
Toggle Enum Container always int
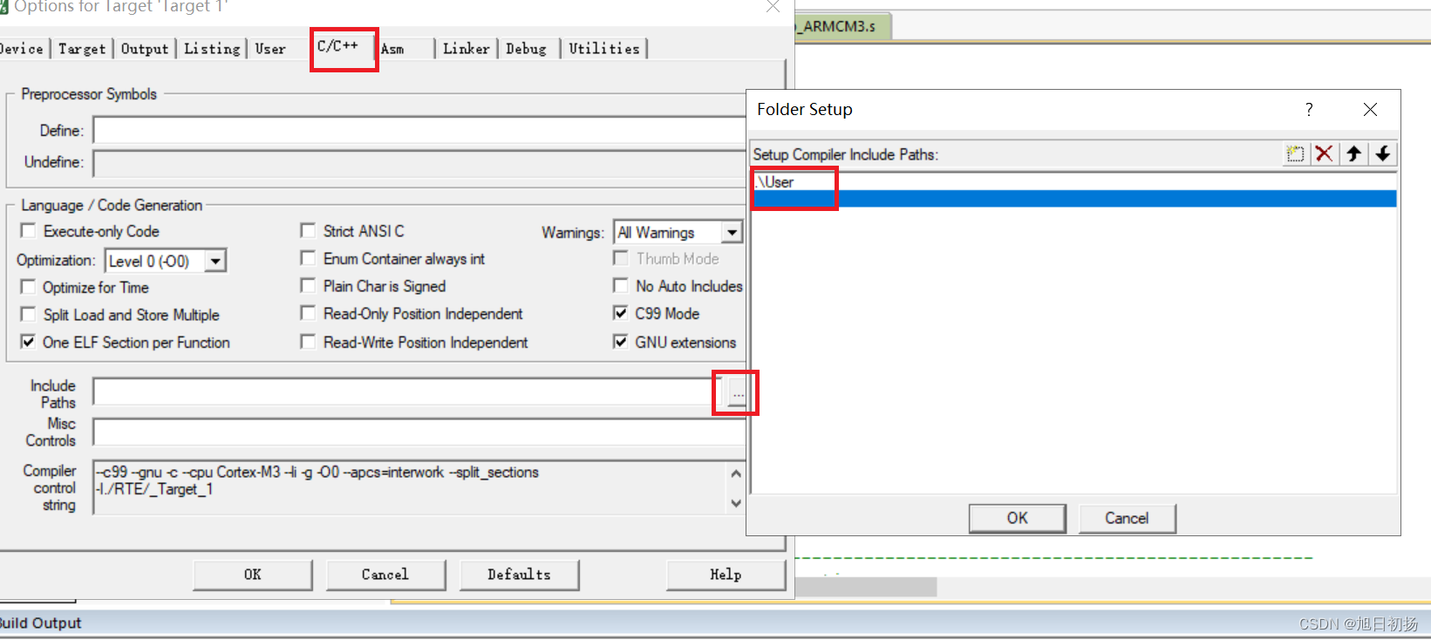click(308, 258)
